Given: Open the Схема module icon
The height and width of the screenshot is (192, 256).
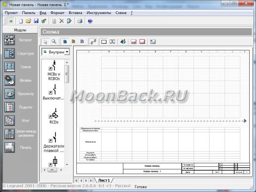Looking at the screenshot, I should pos(10,67).
